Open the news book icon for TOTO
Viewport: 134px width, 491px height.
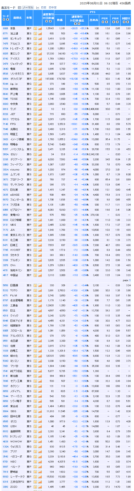pyautogui.click(x=36, y=291)
